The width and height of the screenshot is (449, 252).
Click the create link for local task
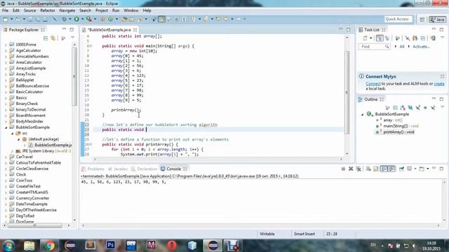(x=439, y=84)
